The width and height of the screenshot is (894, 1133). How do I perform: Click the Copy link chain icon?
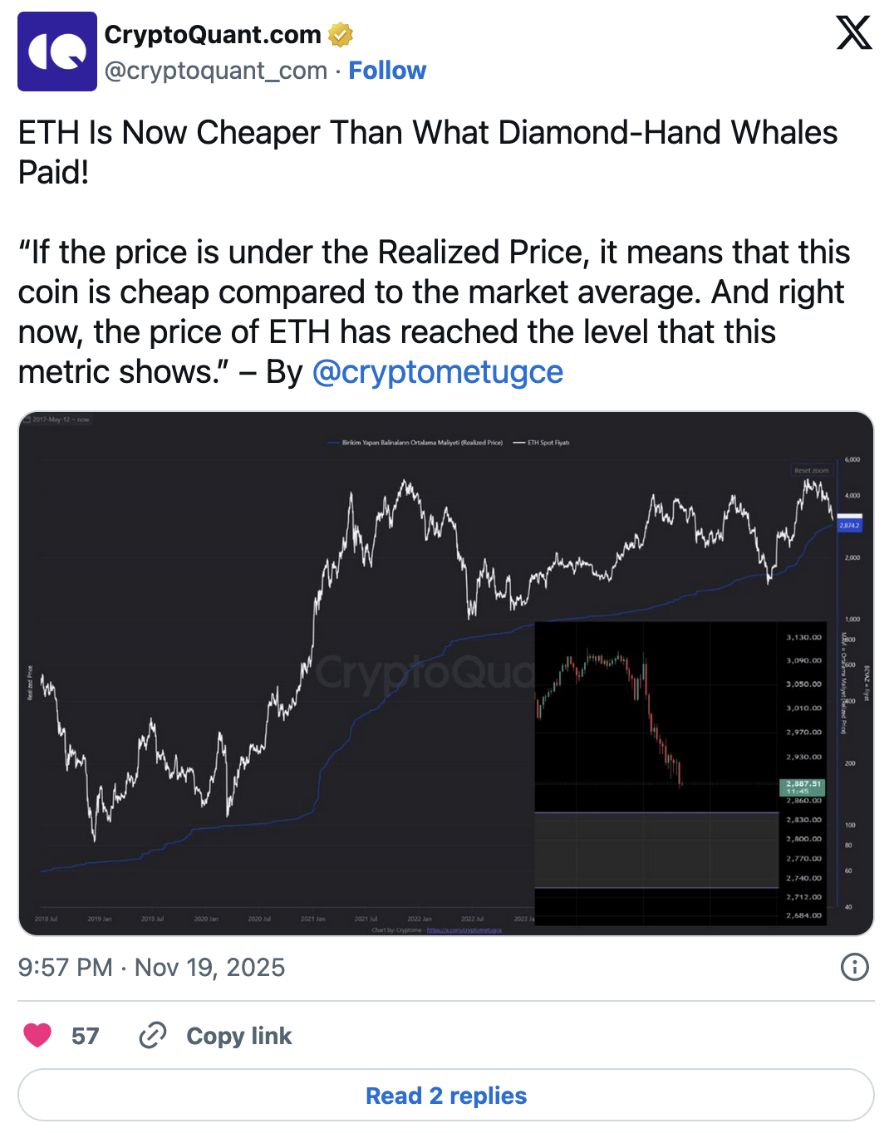click(153, 1036)
